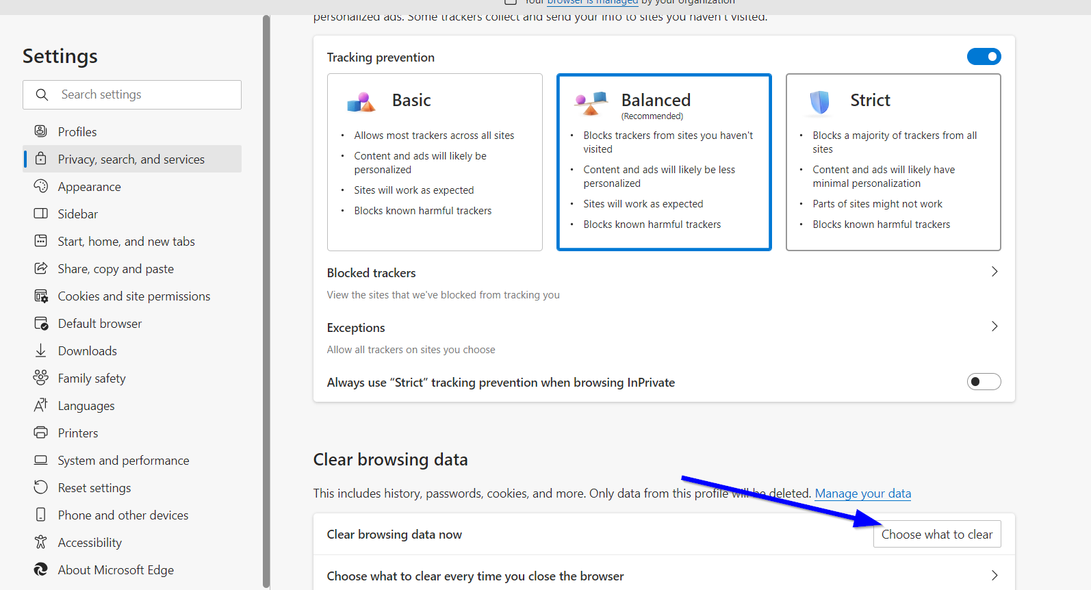Select the Balanced heading text
This screenshot has width=1091, height=590.
(656, 100)
